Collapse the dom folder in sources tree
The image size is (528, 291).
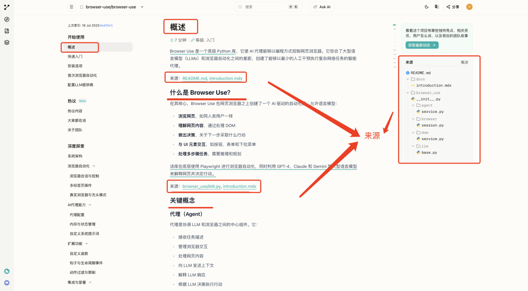(x=413, y=132)
